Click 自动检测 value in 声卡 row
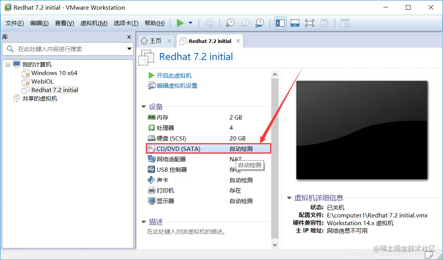This screenshot has height=260, width=443. [241, 180]
